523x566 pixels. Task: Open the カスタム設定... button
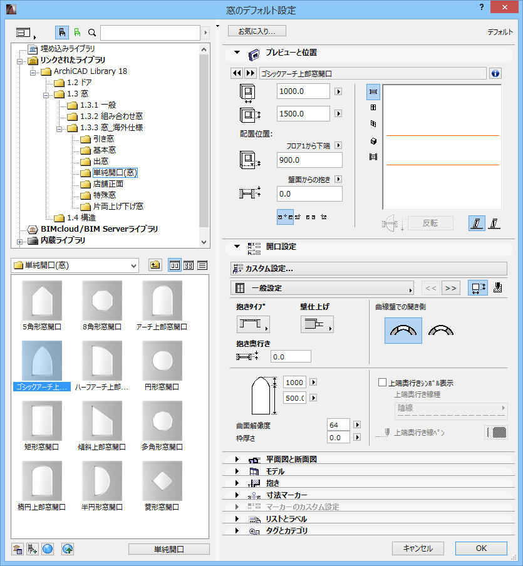368,269
